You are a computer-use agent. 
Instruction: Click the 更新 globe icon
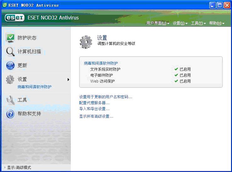[x=10, y=66]
